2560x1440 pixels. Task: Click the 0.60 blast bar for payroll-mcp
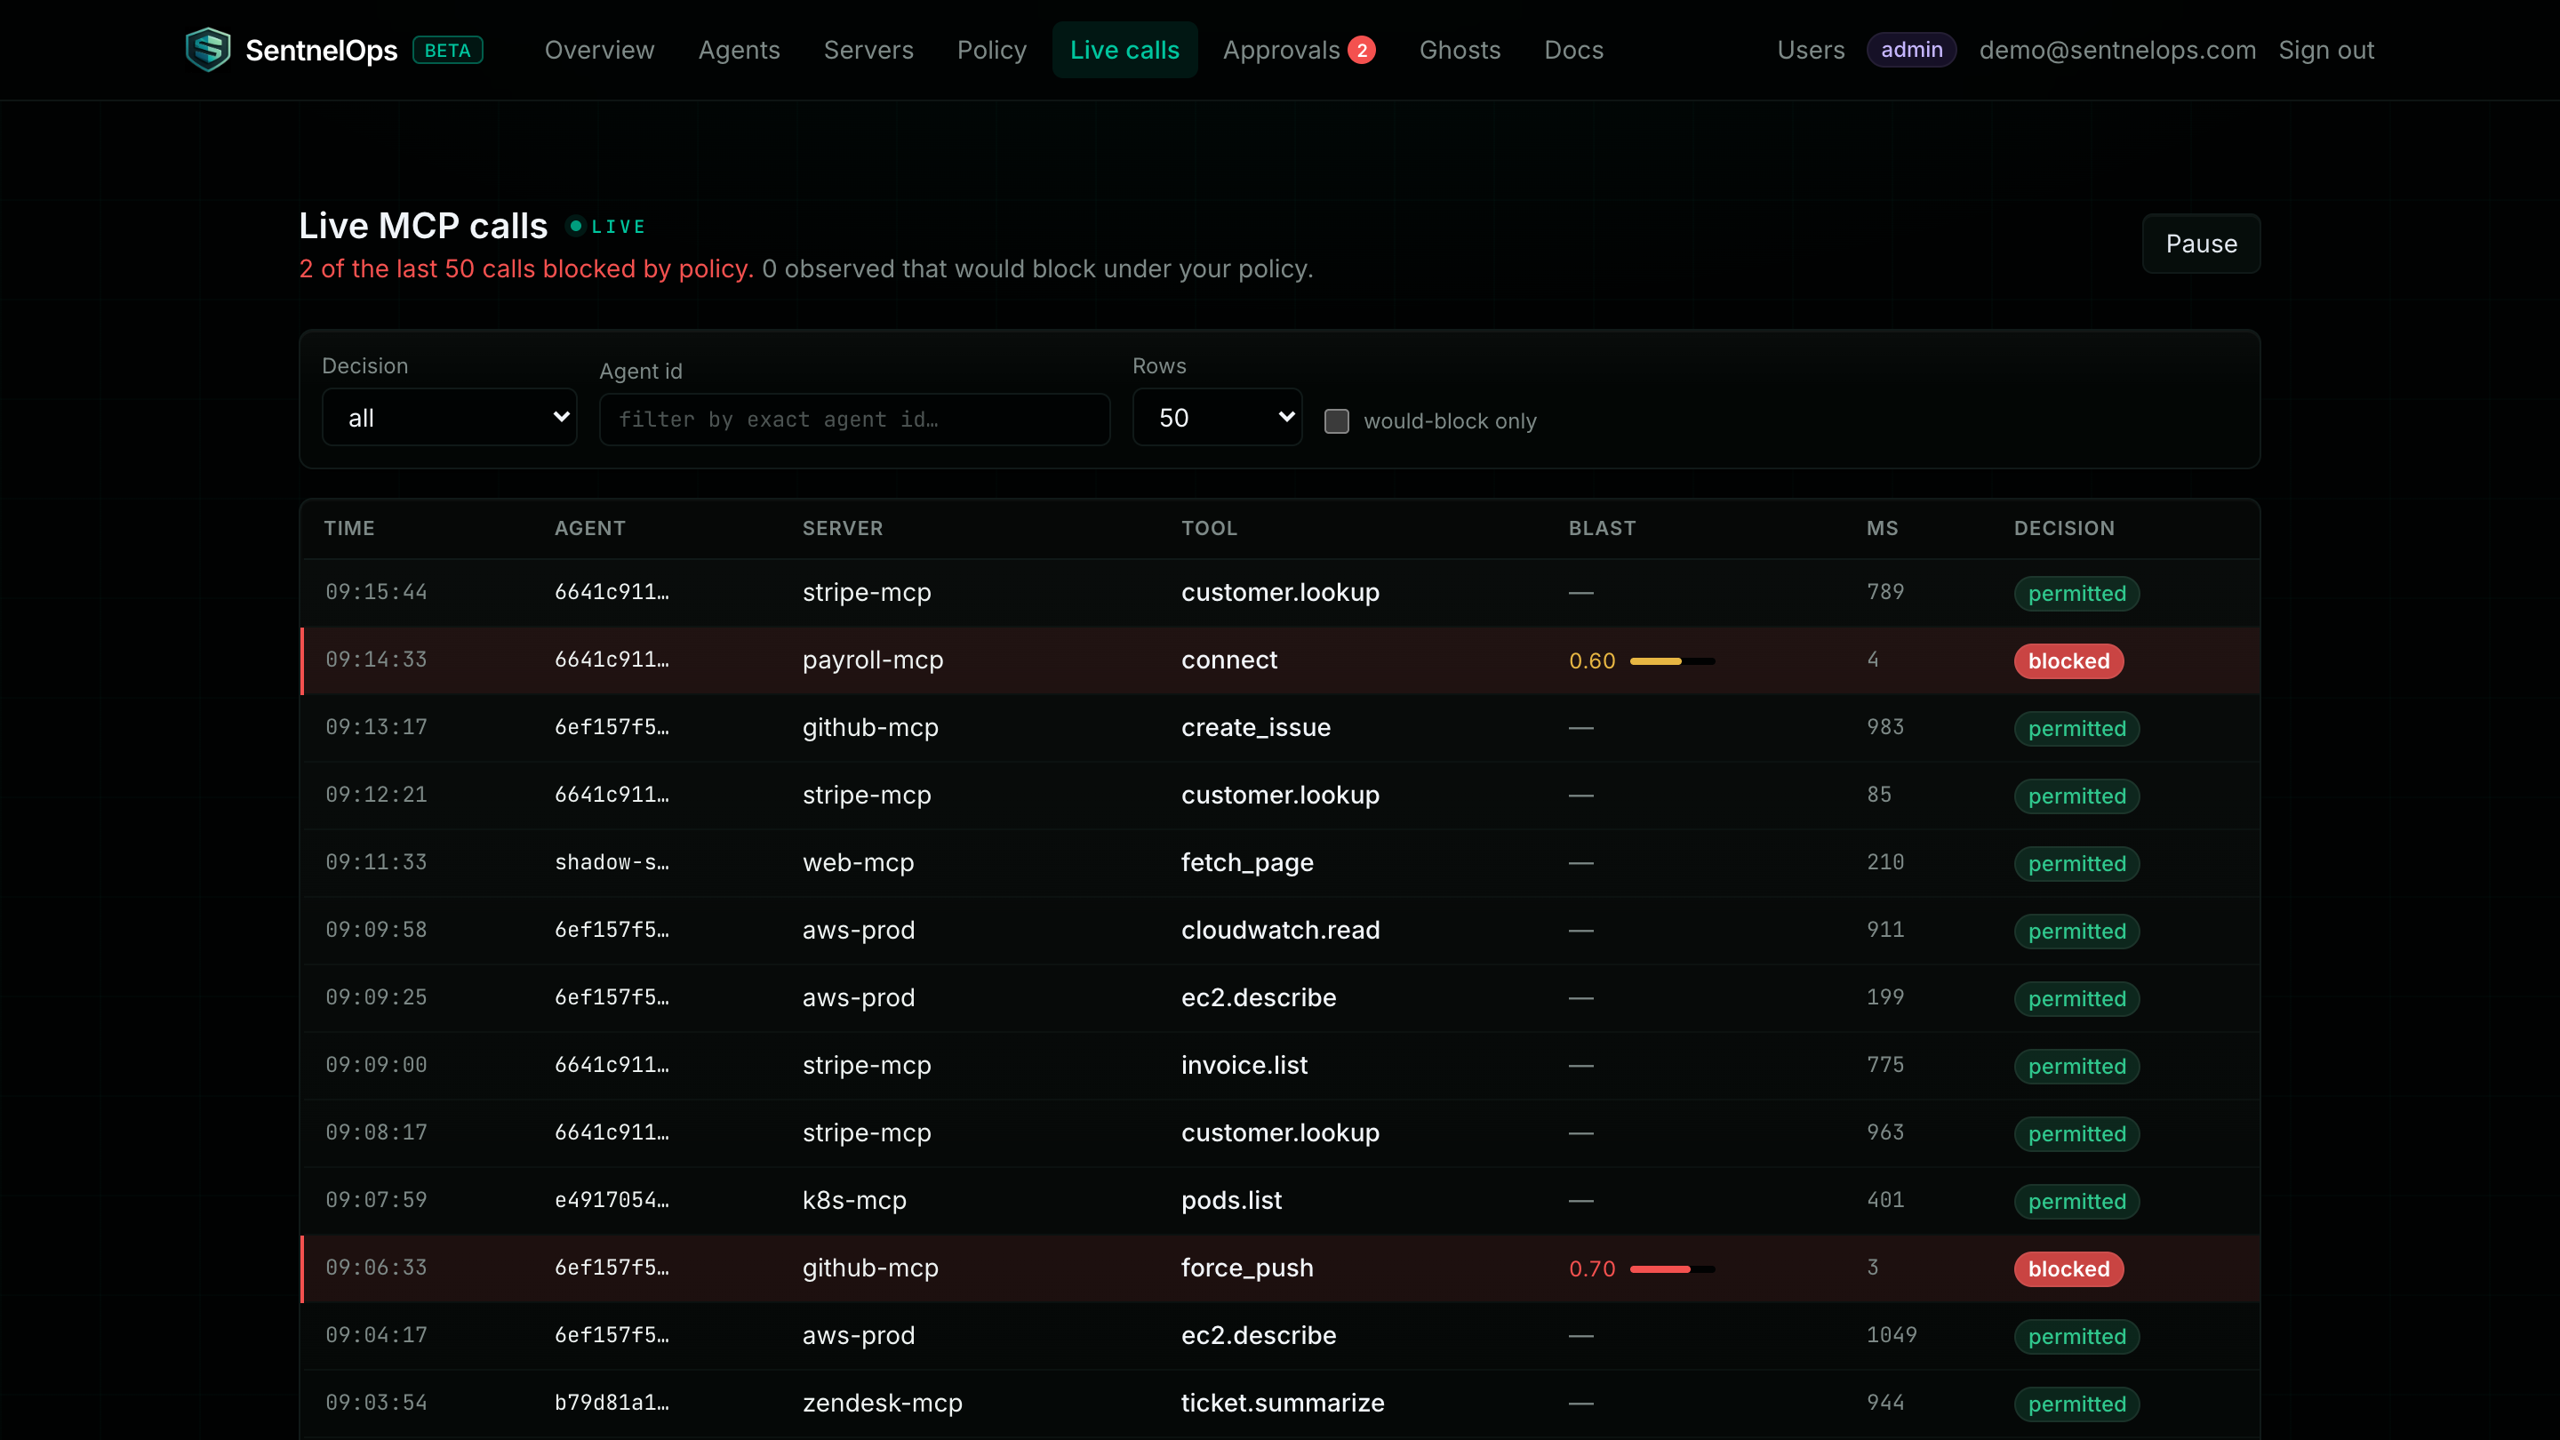pyautogui.click(x=1673, y=660)
